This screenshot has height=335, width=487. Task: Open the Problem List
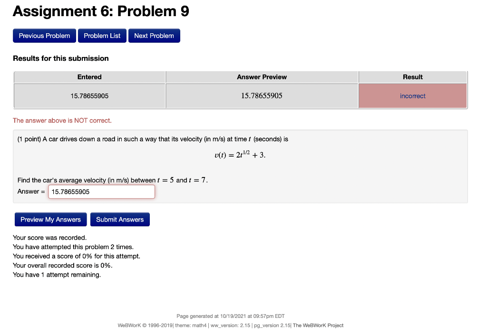click(102, 35)
